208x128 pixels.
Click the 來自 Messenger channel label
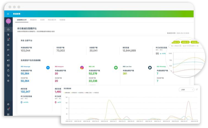(x=25, y=66)
